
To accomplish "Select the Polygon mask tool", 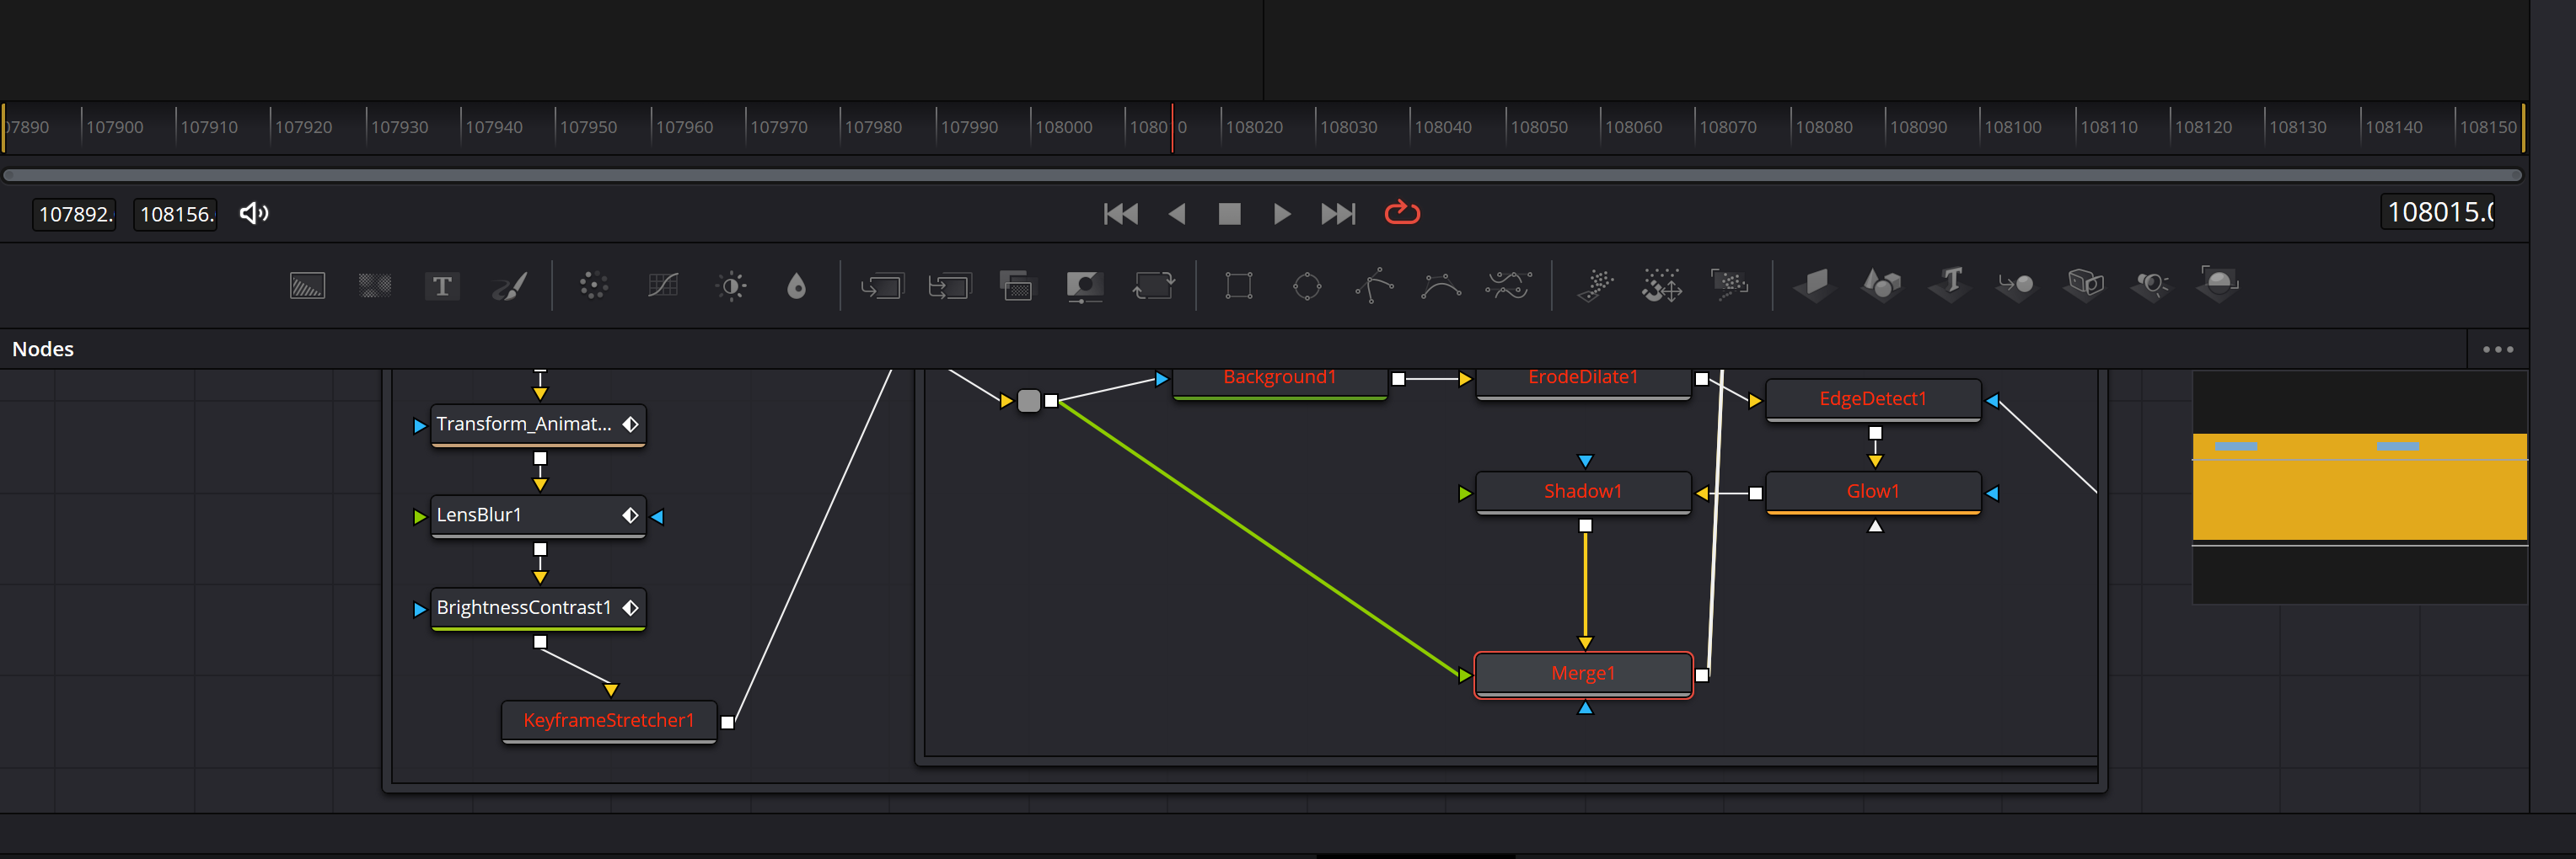I will pyautogui.click(x=1374, y=286).
